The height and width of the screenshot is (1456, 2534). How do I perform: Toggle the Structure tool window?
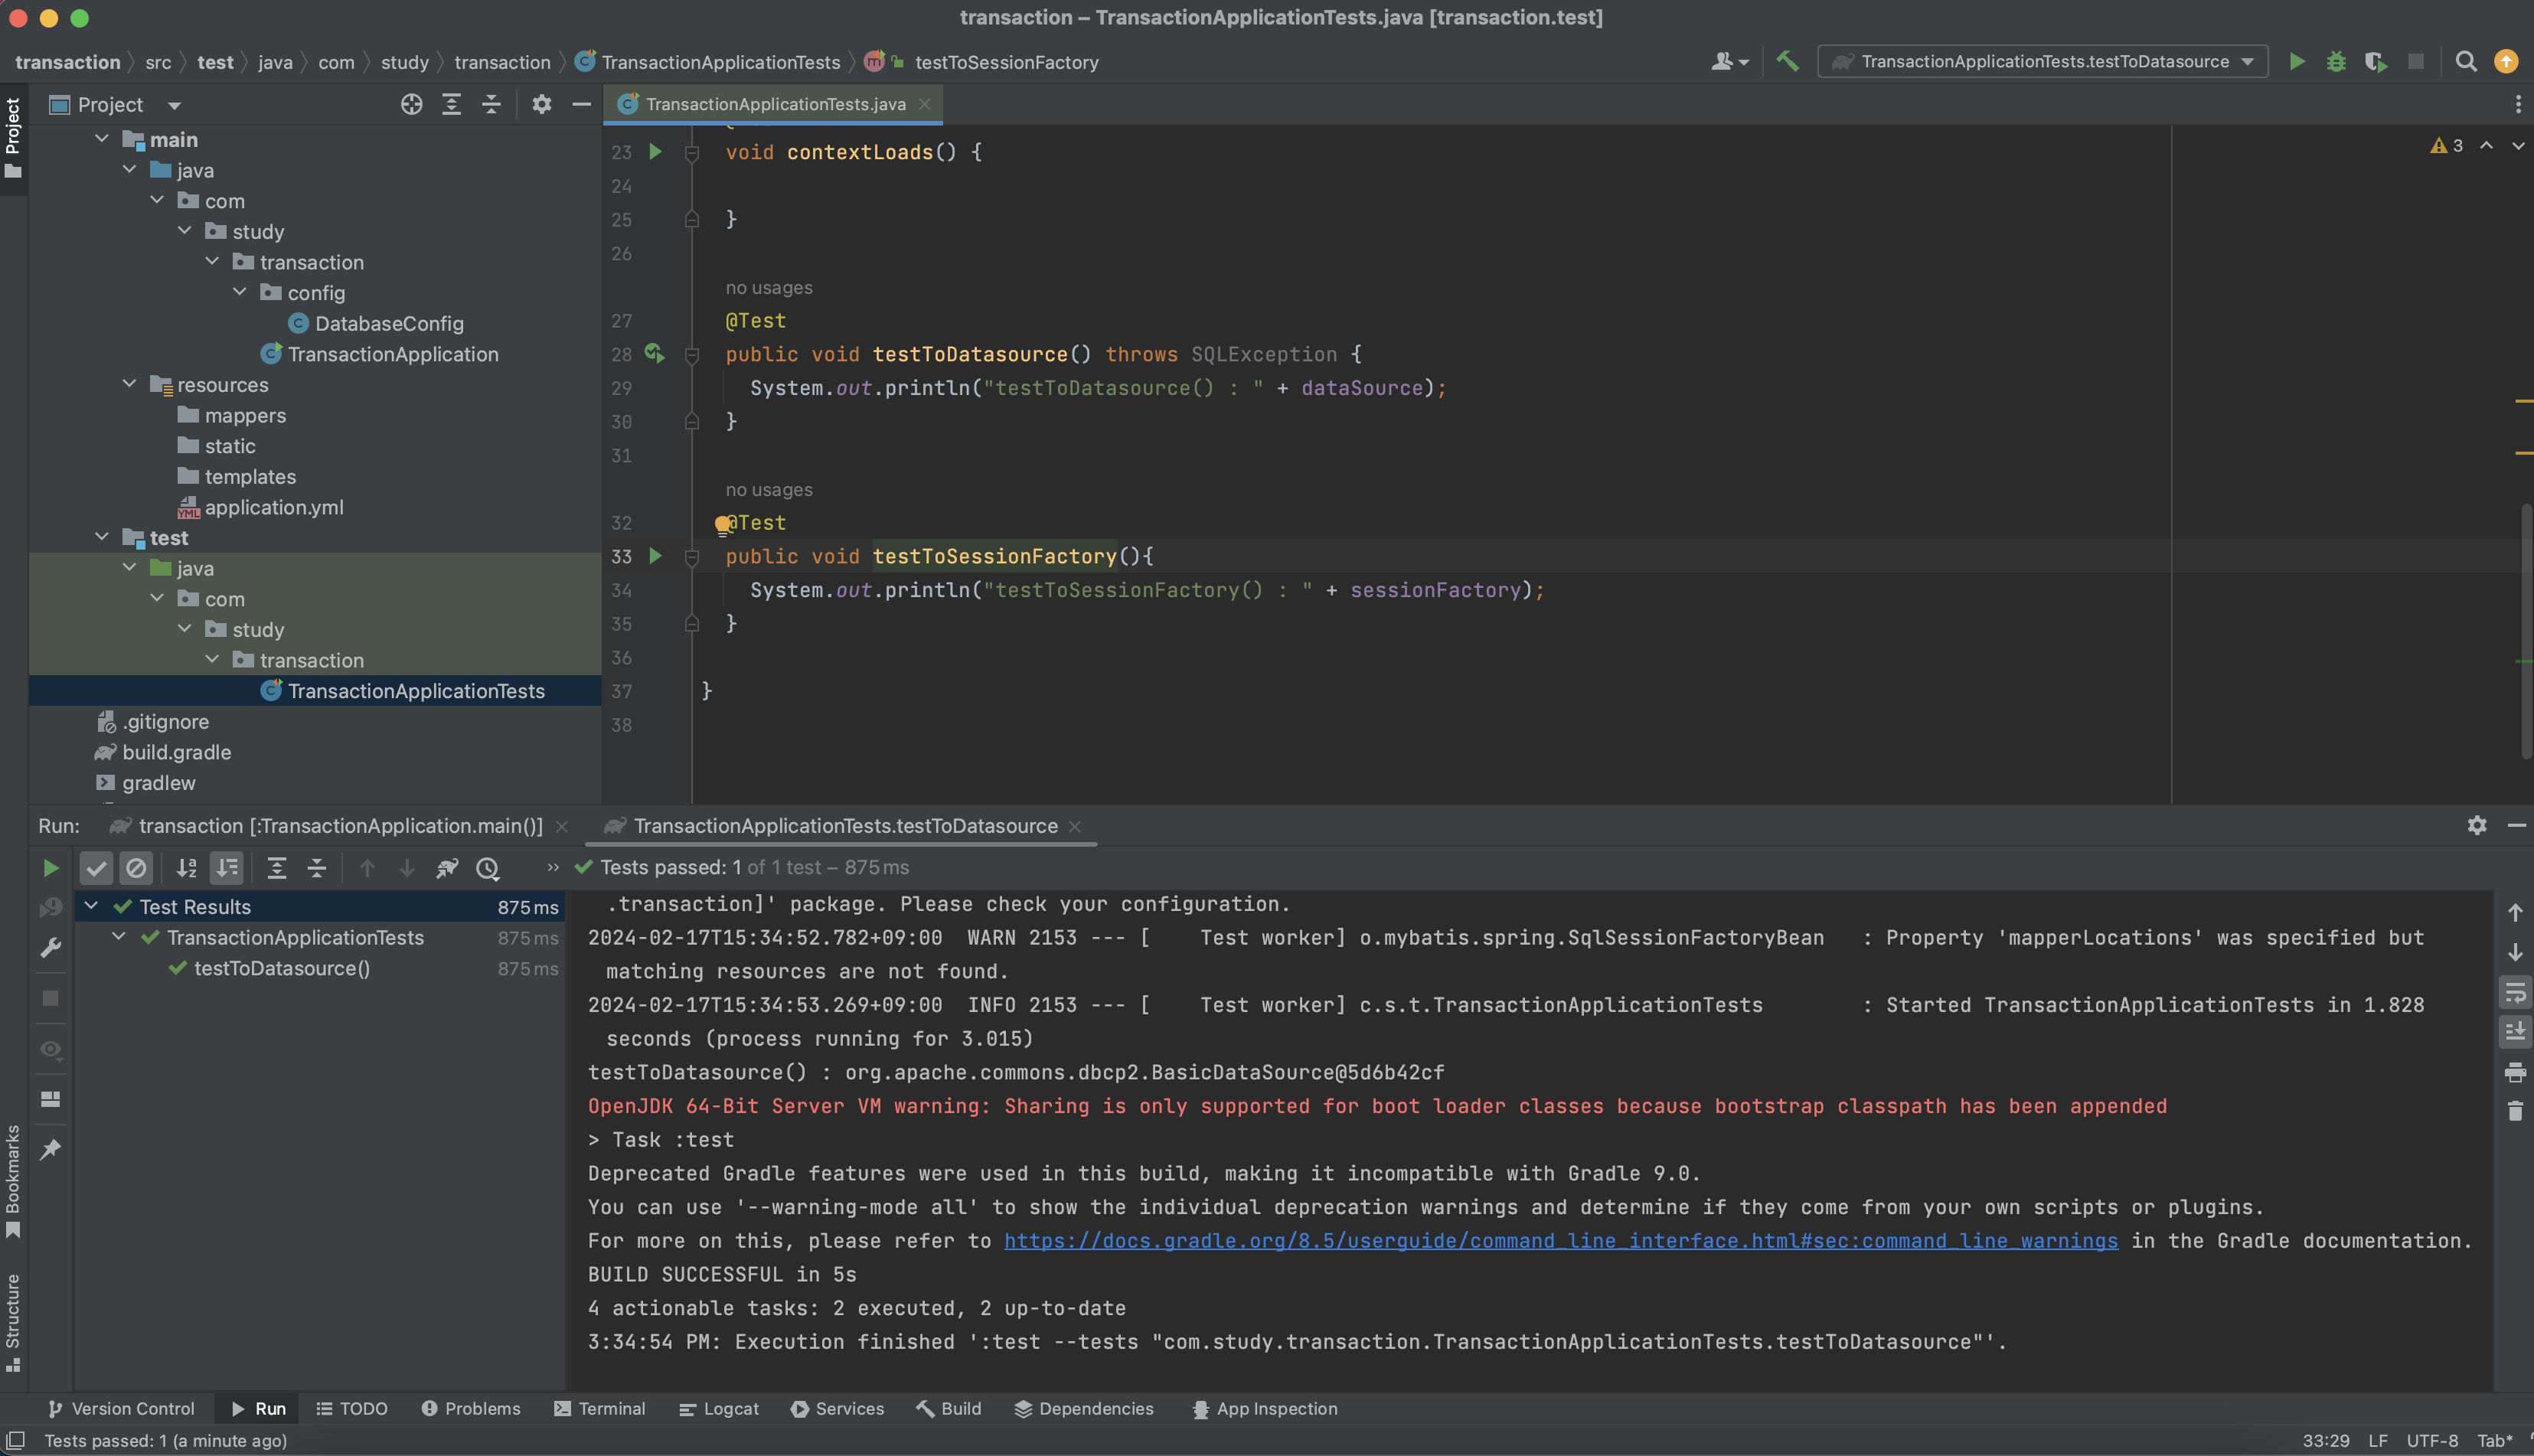(x=13, y=1322)
